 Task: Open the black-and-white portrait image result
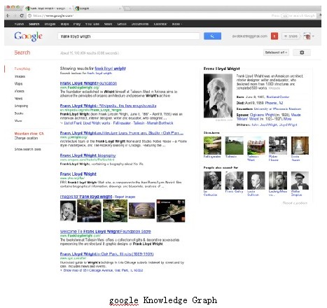tap(68, 211)
